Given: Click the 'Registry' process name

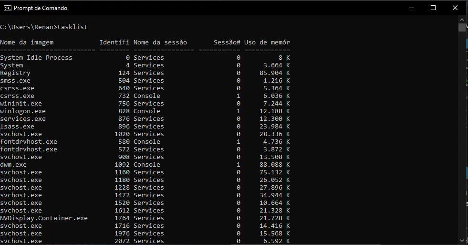Looking at the screenshot, I should click(x=15, y=73).
